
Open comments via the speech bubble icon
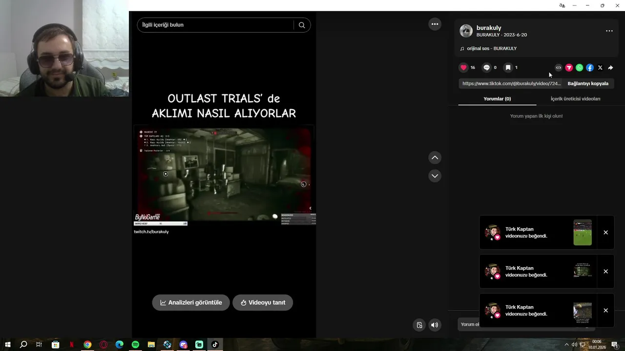tap(486, 67)
